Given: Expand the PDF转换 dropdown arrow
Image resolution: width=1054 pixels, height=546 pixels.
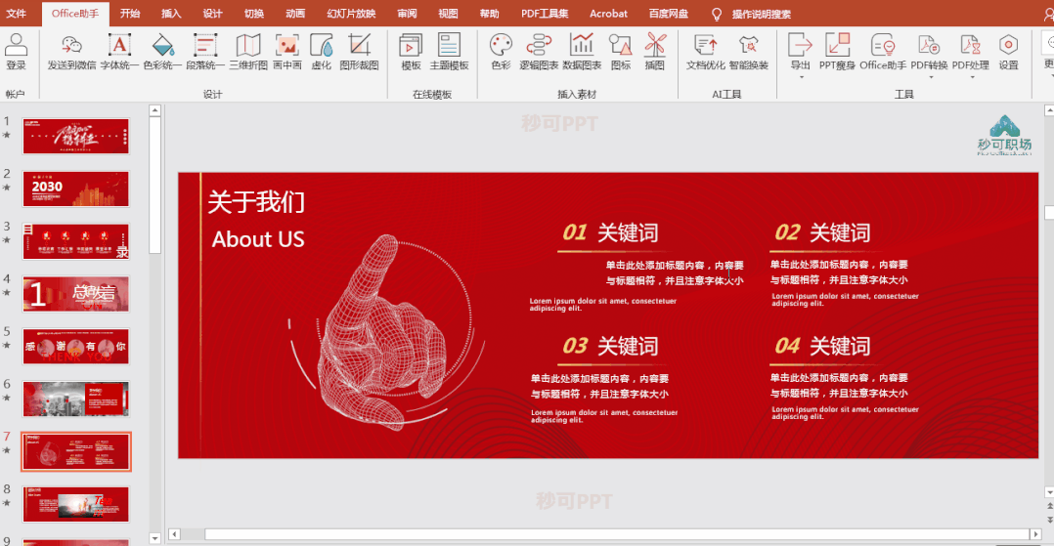Looking at the screenshot, I should (931, 77).
